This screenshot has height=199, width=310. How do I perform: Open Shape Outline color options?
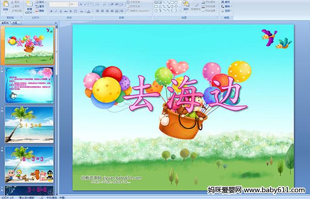(x=209, y=6)
